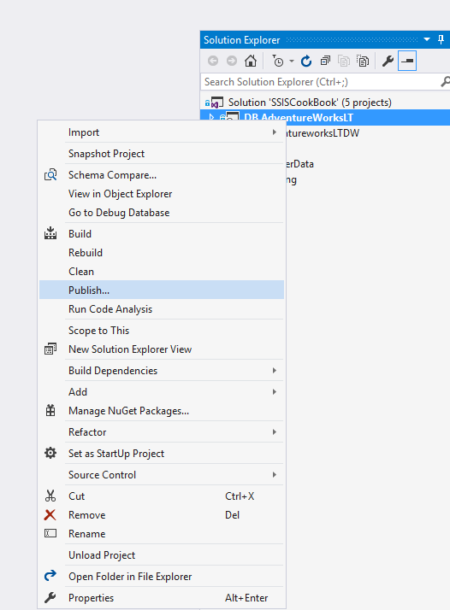The width and height of the screenshot is (450, 610).
Task: Open New Solution Explorer View
Action: pos(162,349)
